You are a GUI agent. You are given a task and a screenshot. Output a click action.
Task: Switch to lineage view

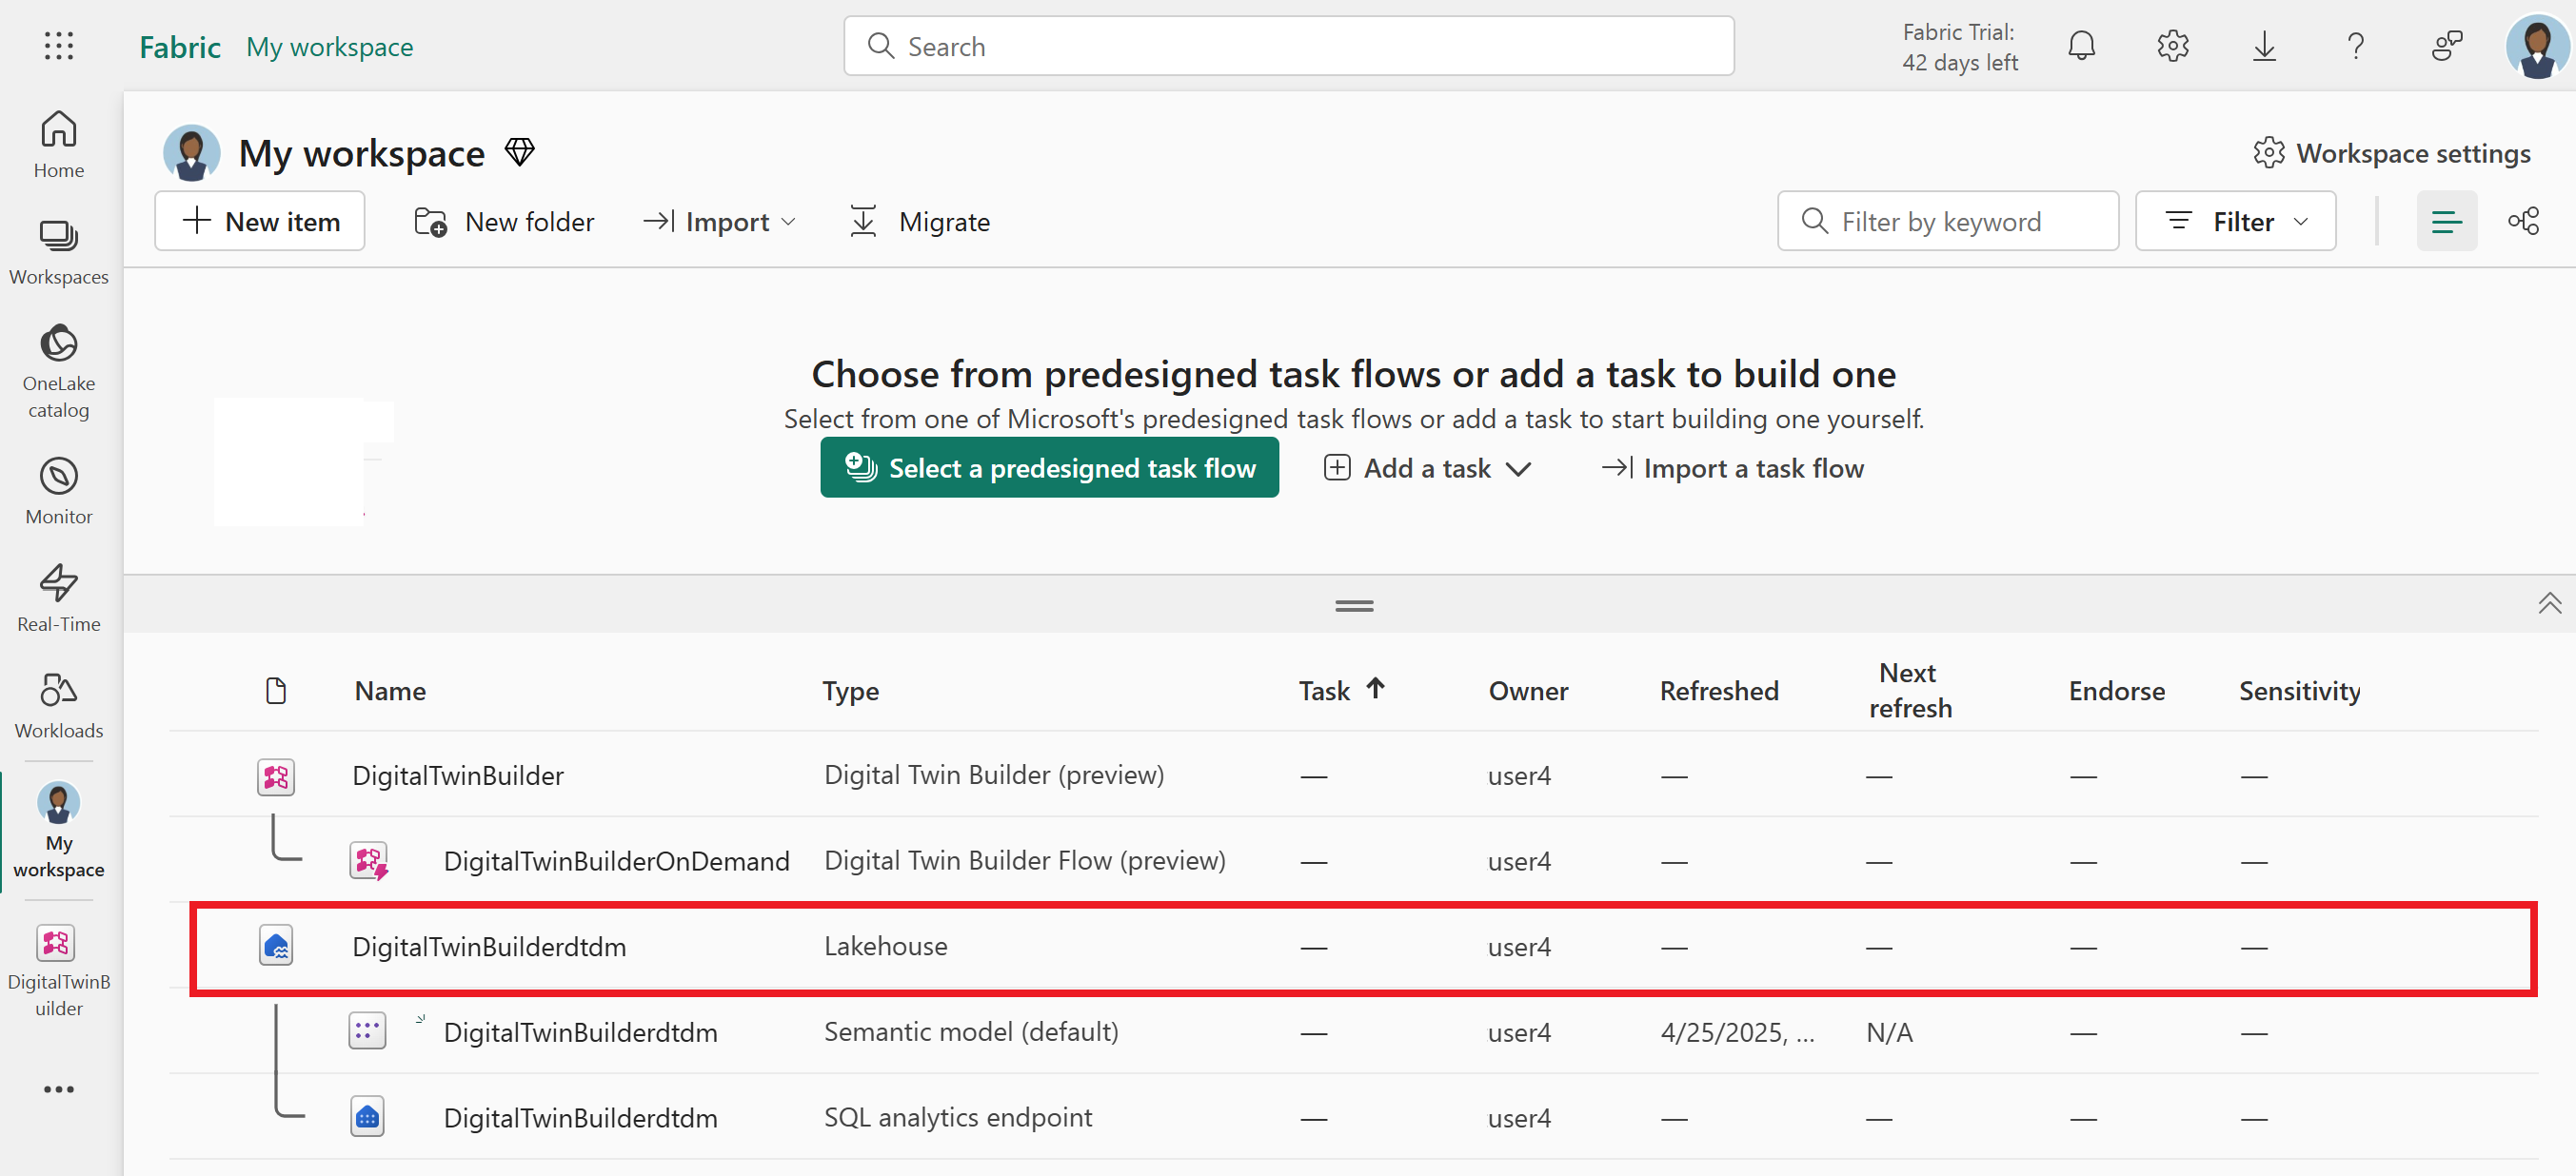[2524, 221]
